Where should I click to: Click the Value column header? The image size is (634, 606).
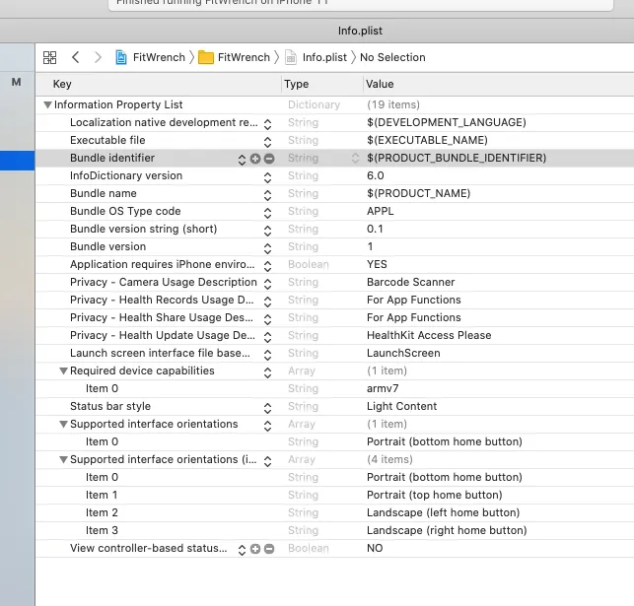[x=380, y=84]
